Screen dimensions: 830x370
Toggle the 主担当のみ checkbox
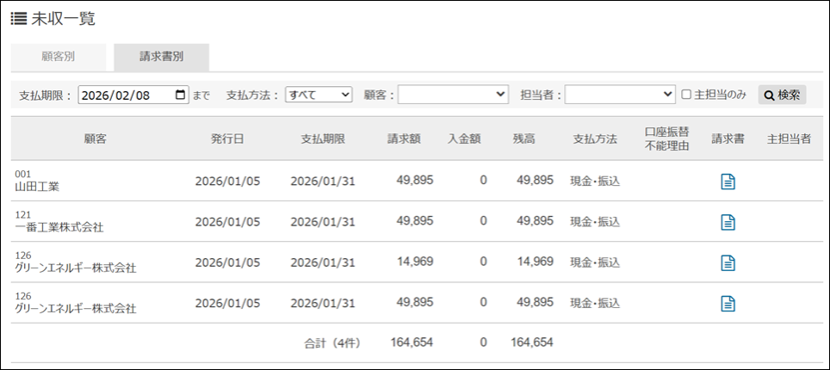(x=686, y=95)
